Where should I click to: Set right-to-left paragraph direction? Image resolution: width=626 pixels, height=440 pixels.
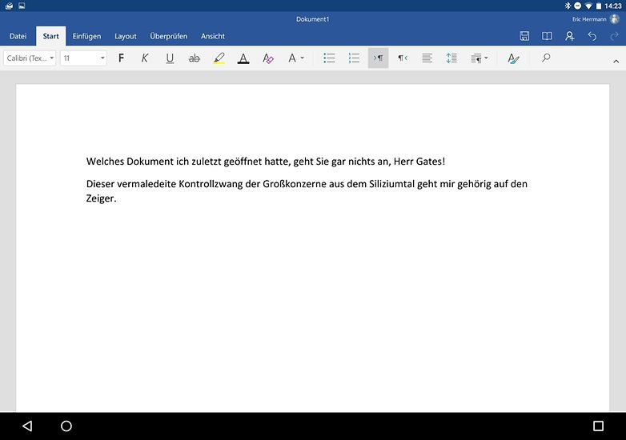(x=403, y=58)
